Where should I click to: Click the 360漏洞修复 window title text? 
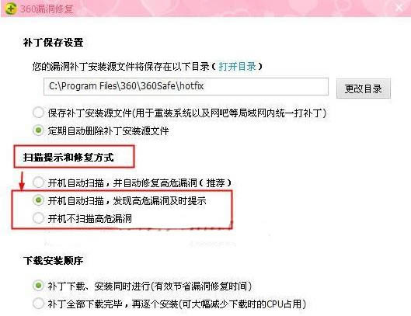(47, 9)
